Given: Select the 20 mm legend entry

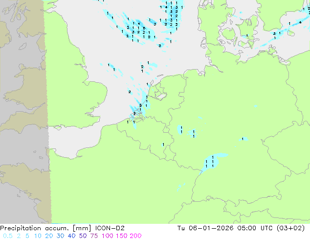Looking at the screenshot, I should tap(49, 236).
